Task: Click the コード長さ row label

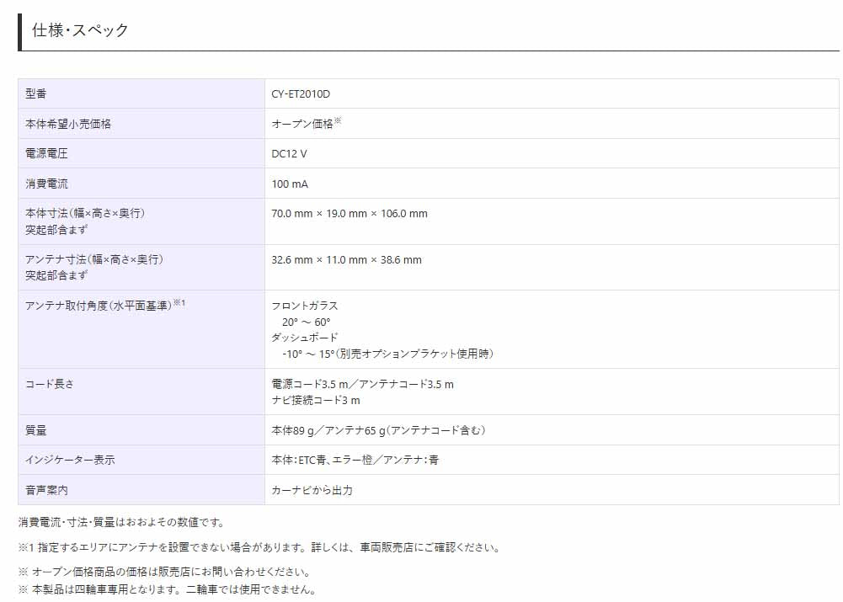Action: 45,385
